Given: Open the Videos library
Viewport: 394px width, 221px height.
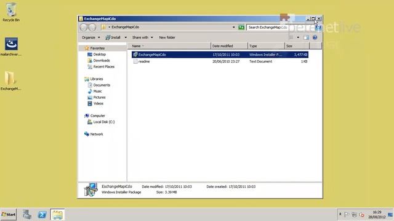Looking at the screenshot, I should click(98, 104).
